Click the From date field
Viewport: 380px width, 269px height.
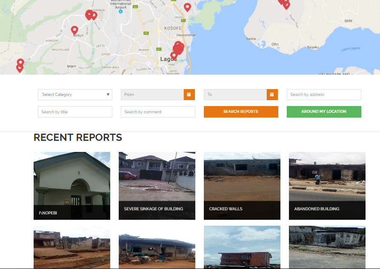[152, 95]
